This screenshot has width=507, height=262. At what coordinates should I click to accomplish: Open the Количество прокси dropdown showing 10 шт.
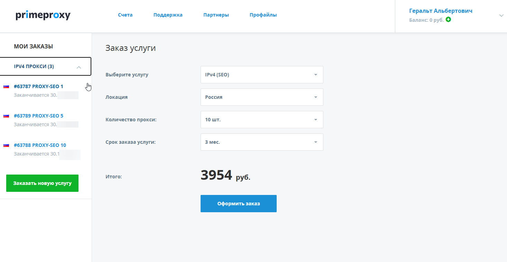262,120
